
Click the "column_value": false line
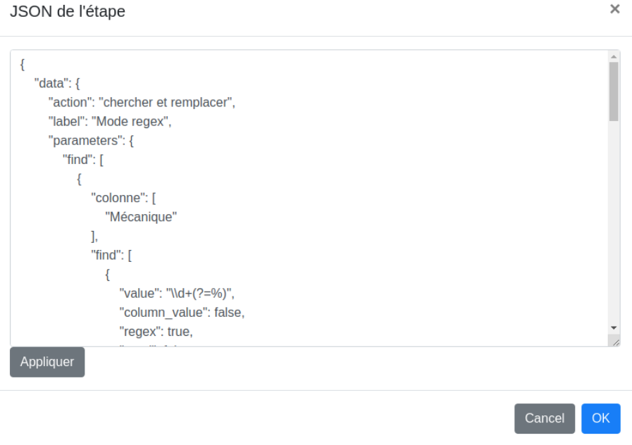pyautogui.click(x=182, y=312)
